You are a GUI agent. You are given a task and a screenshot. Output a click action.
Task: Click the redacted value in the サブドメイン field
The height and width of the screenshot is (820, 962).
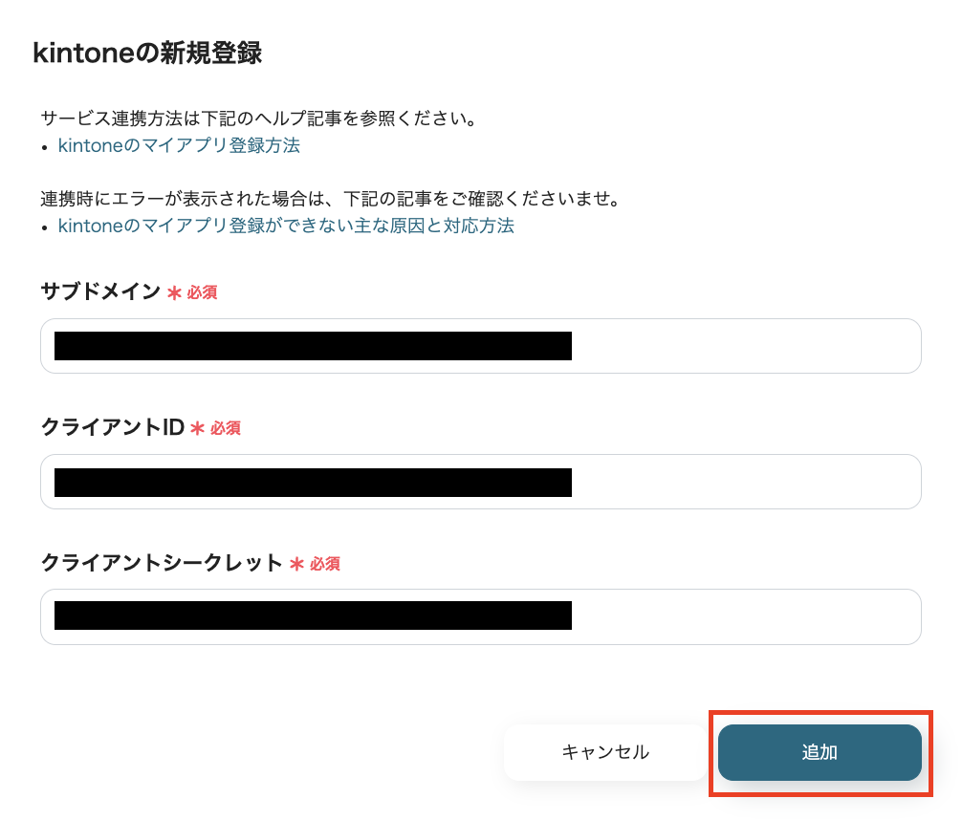pos(311,346)
